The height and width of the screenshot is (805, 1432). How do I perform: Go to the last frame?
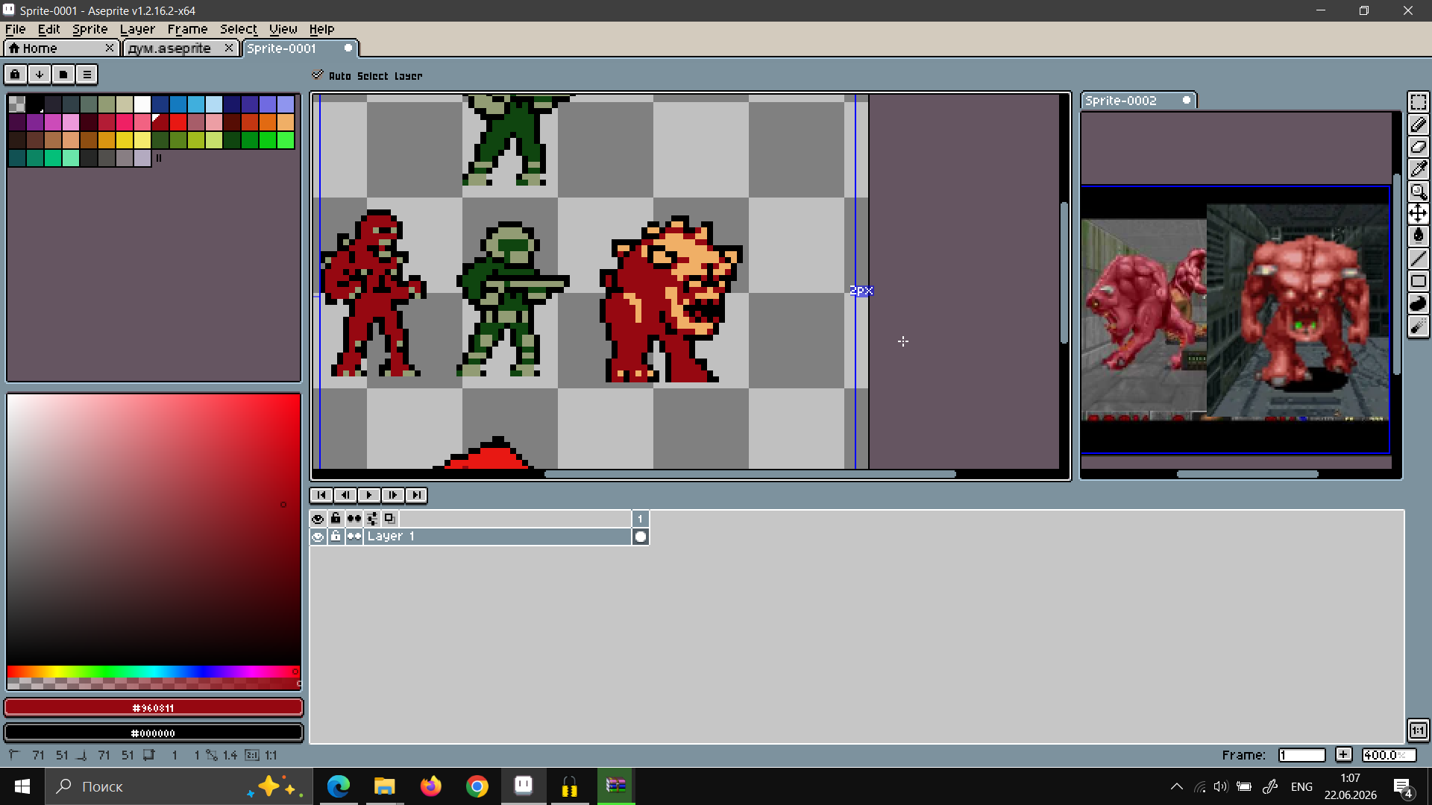tap(416, 495)
